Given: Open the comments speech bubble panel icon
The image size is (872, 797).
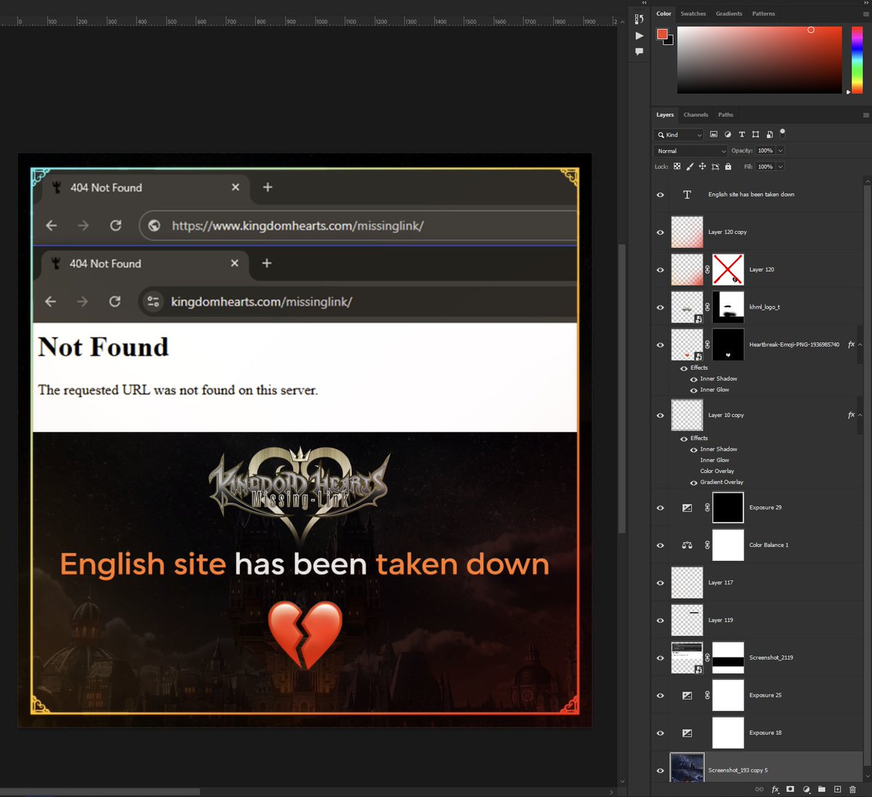Looking at the screenshot, I should coord(639,52).
